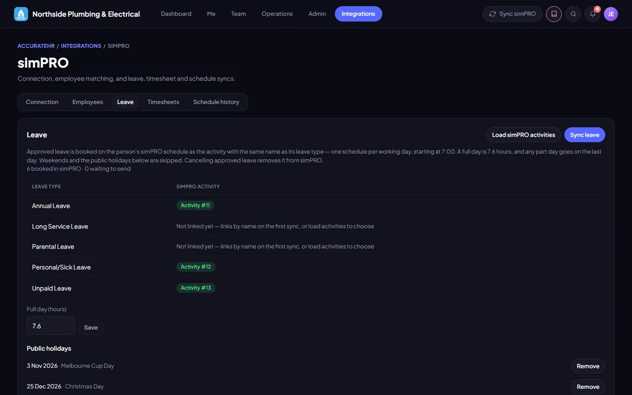
Task: Navigate to the Admin menu
Action: coord(317,14)
